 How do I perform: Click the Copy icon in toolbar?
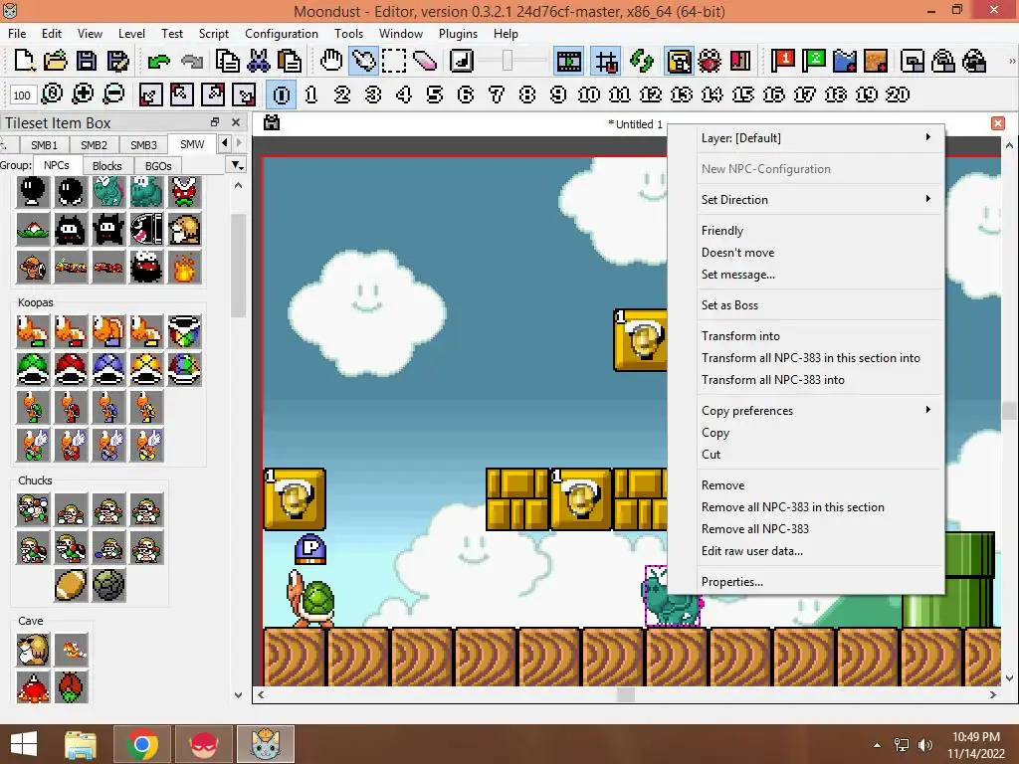click(x=227, y=61)
